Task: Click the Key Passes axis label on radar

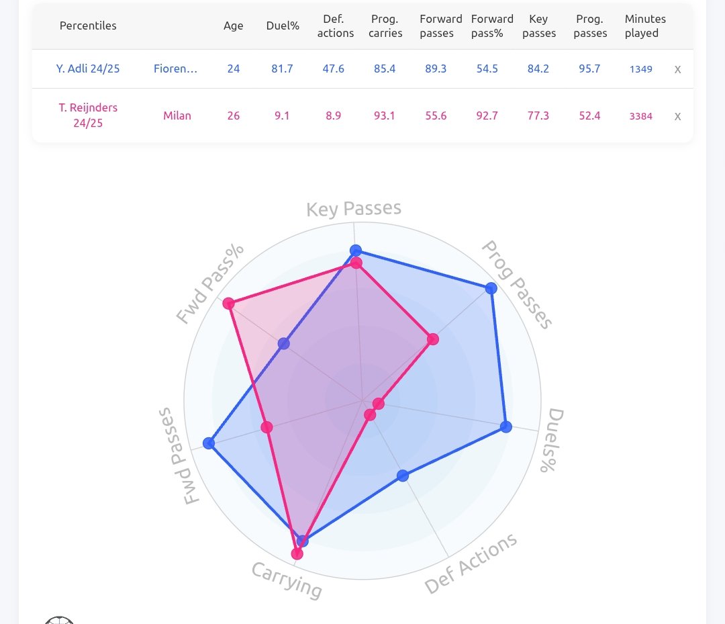Action: 354,209
